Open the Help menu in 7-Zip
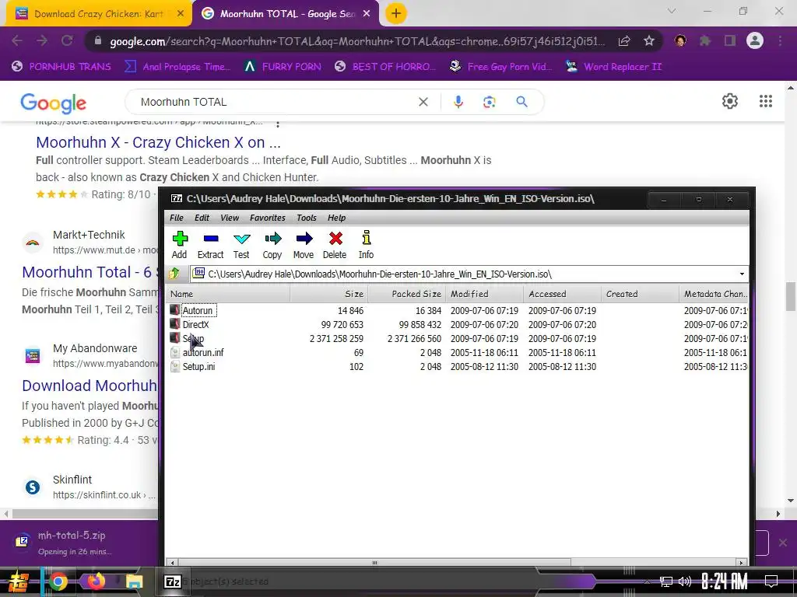Image resolution: width=797 pixels, height=597 pixels. (x=336, y=218)
